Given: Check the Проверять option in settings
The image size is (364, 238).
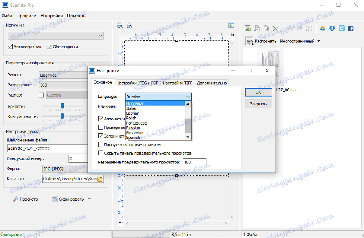Looking at the screenshot, I should (x=101, y=127).
